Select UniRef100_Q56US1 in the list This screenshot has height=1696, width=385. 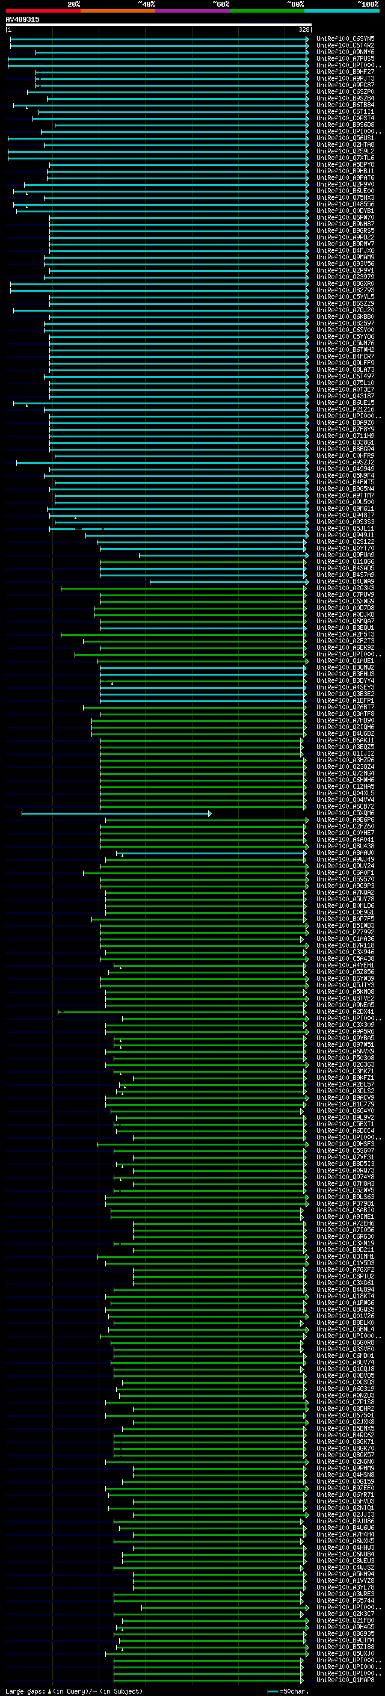(x=345, y=138)
